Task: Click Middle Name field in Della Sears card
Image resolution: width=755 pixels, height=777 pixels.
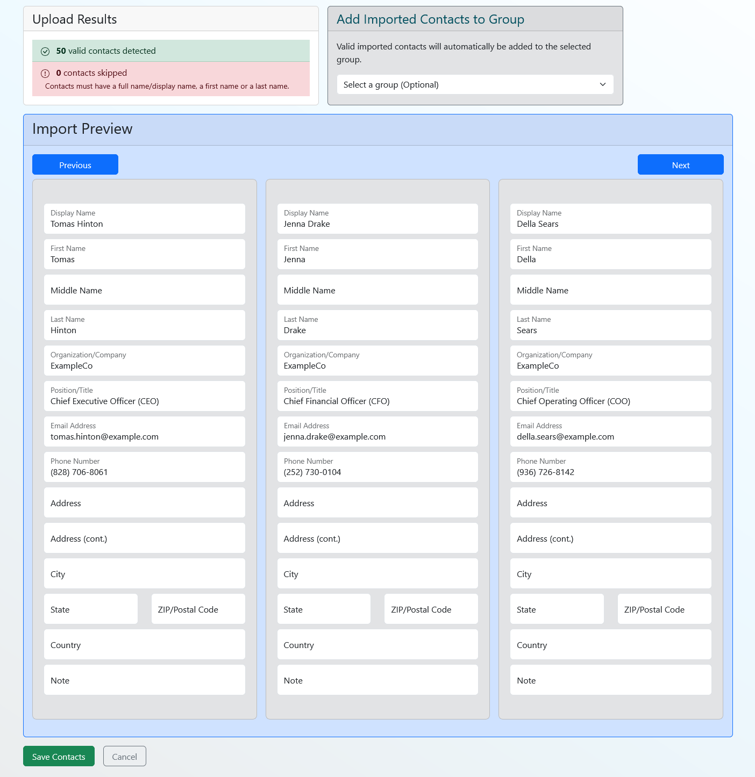Action: [611, 290]
